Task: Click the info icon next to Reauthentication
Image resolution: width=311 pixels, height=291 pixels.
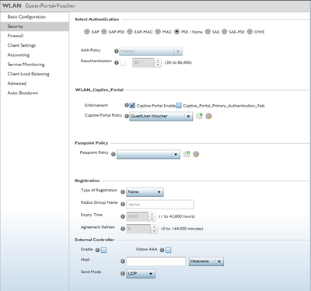Action: [x=117, y=62]
